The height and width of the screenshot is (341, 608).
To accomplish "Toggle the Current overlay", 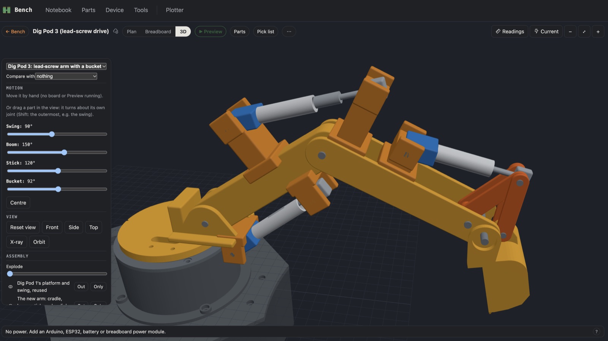I will click(x=546, y=32).
